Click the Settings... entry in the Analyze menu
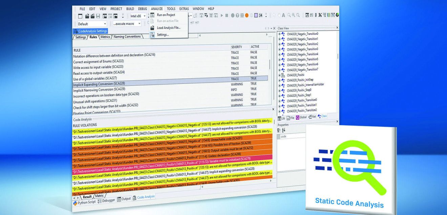This screenshot has height=215, width=447. pyautogui.click(x=163, y=34)
